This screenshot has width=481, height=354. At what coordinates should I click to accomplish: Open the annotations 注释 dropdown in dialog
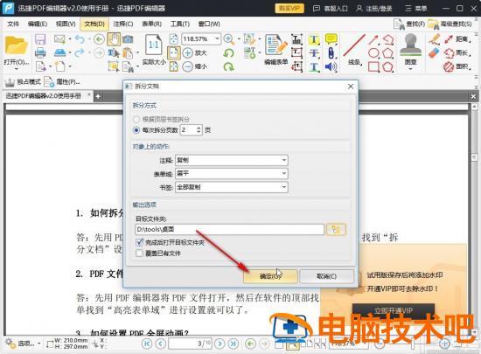pos(231,160)
